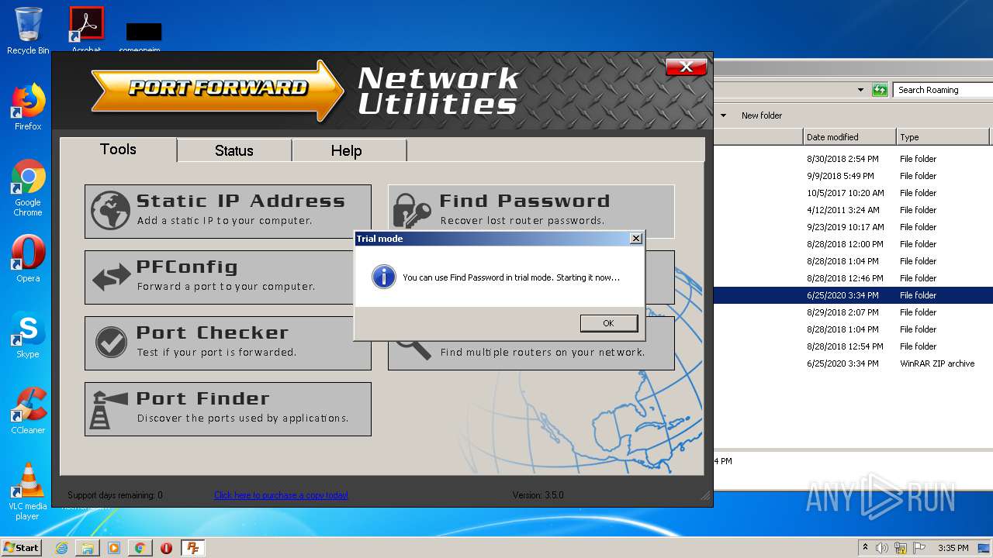Image resolution: width=993 pixels, height=558 pixels.
Task: Select the row dated 8/28/2018 12:46 PM
Action: [853, 278]
